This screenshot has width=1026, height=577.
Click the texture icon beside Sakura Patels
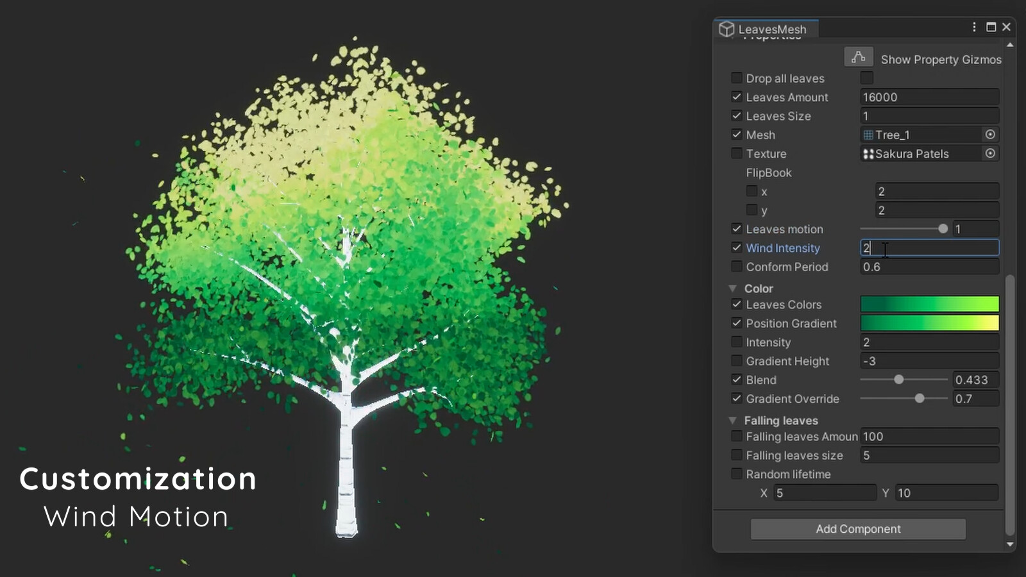coord(869,154)
